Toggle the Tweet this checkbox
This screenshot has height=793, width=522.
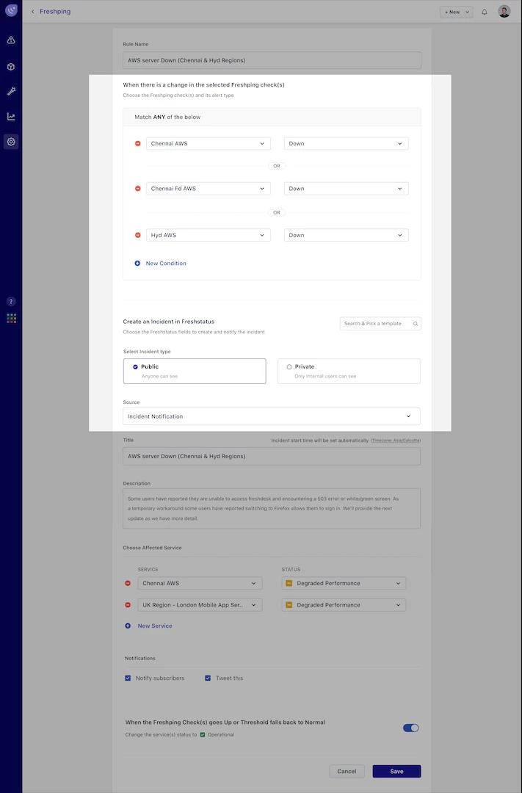(x=208, y=678)
